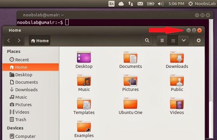The width and height of the screenshot is (217, 140).
Task: Close the Home file manager window
Action: [199, 30]
